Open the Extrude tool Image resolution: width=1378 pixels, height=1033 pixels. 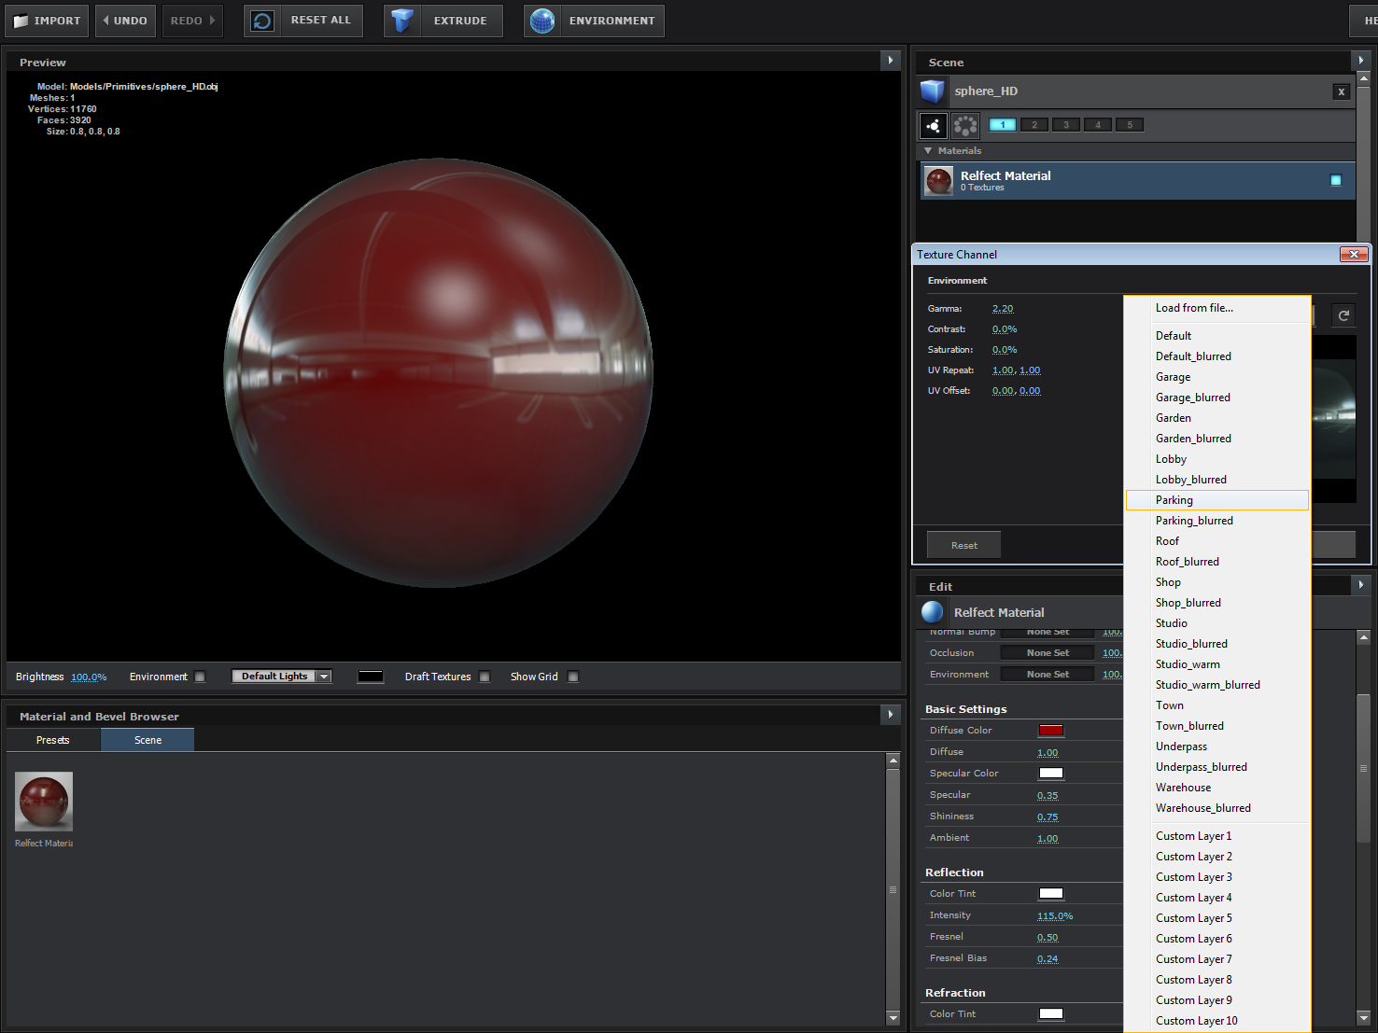click(403, 20)
